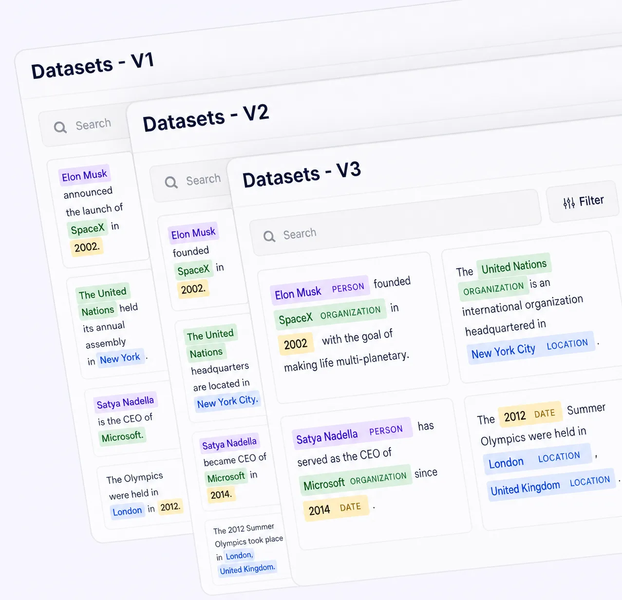Click the 'New York' highlight in V1
Image resolution: width=622 pixels, height=600 pixels.
tap(120, 358)
